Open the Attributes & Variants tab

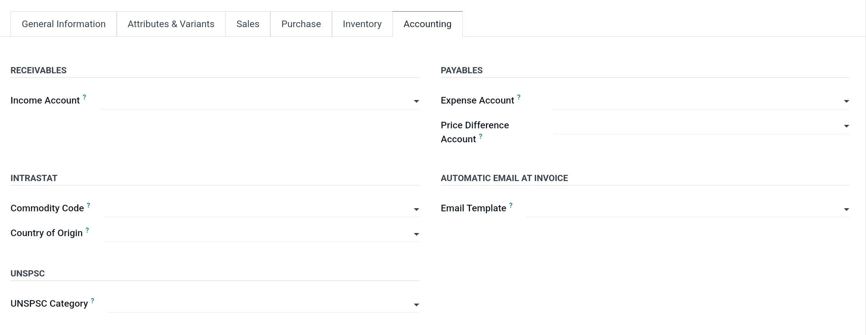pos(171,24)
